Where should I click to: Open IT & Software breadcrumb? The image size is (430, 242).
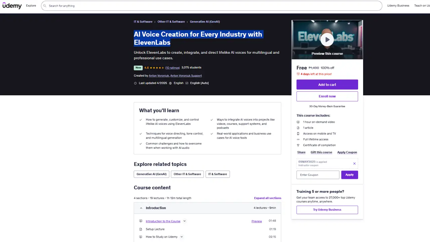pos(143,22)
